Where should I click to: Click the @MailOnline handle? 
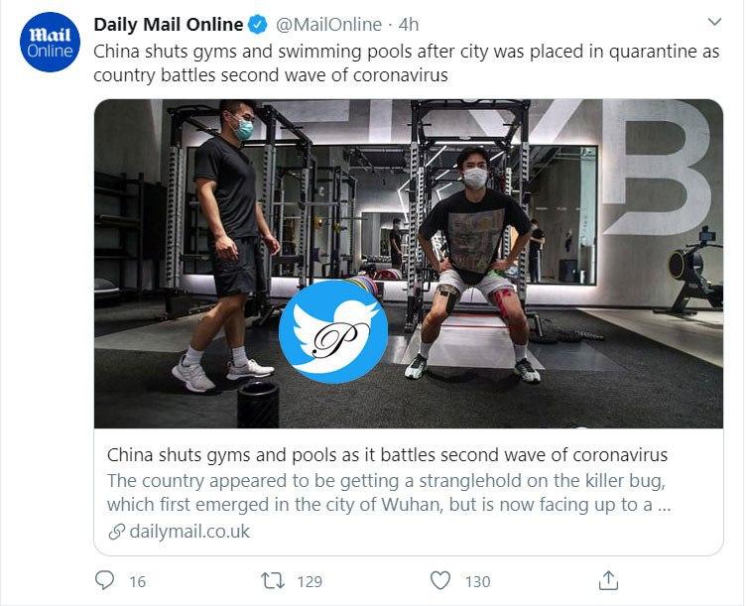[325, 24]
